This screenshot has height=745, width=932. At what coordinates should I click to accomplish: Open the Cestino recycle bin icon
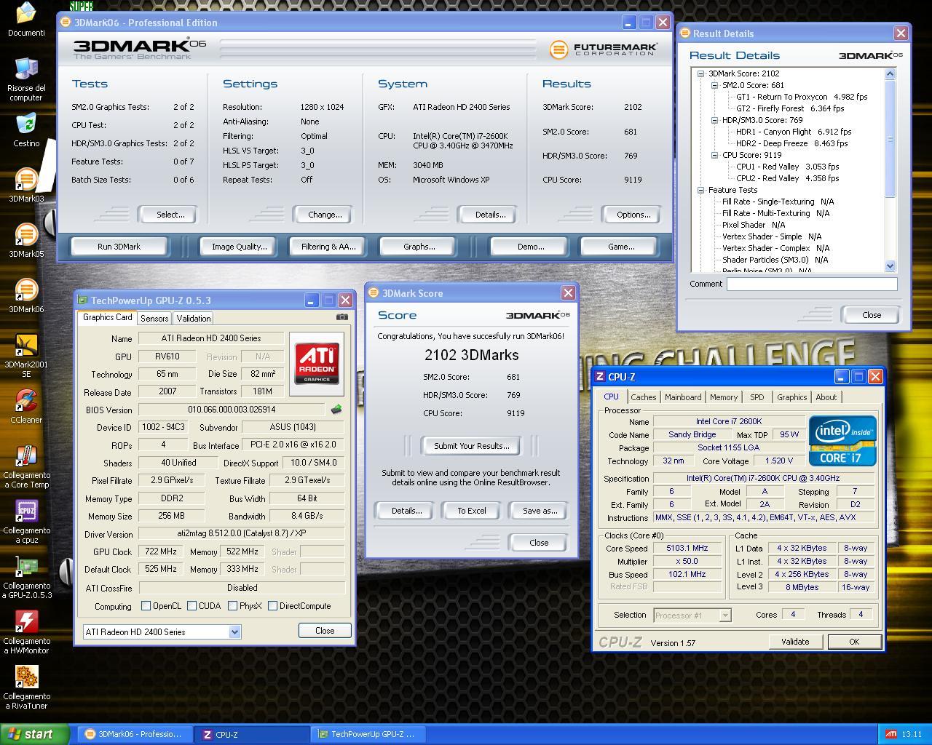tap(26, 130)
